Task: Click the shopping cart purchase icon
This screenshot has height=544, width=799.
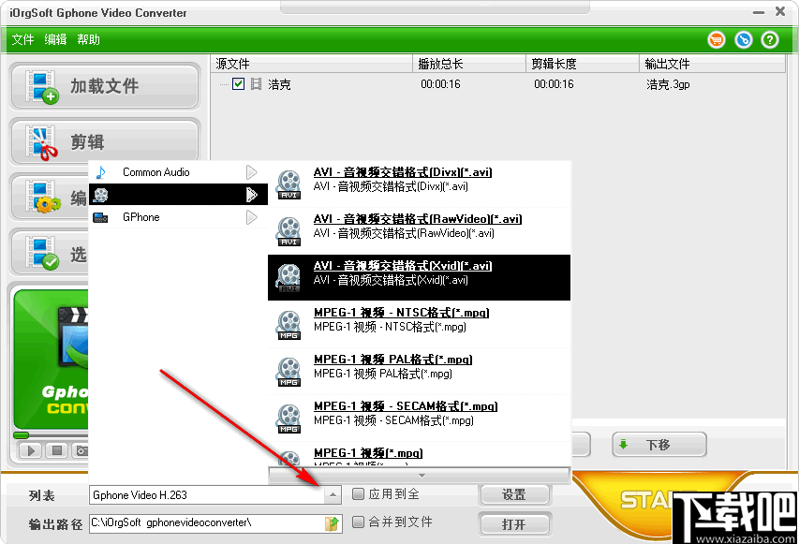Action: [716, 39]
